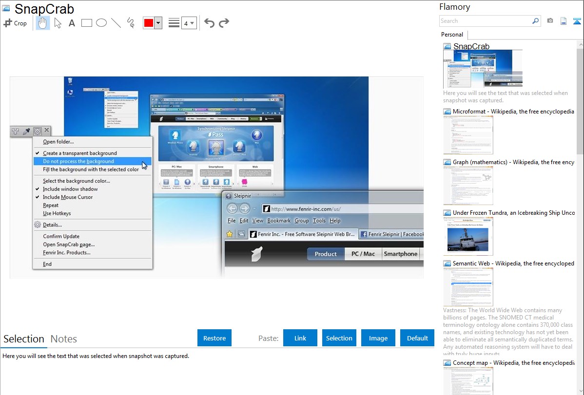The height and width of the screenshot is (395, 584).
Task: Choose the arrow pointer tool
Action: click(58, 23)
